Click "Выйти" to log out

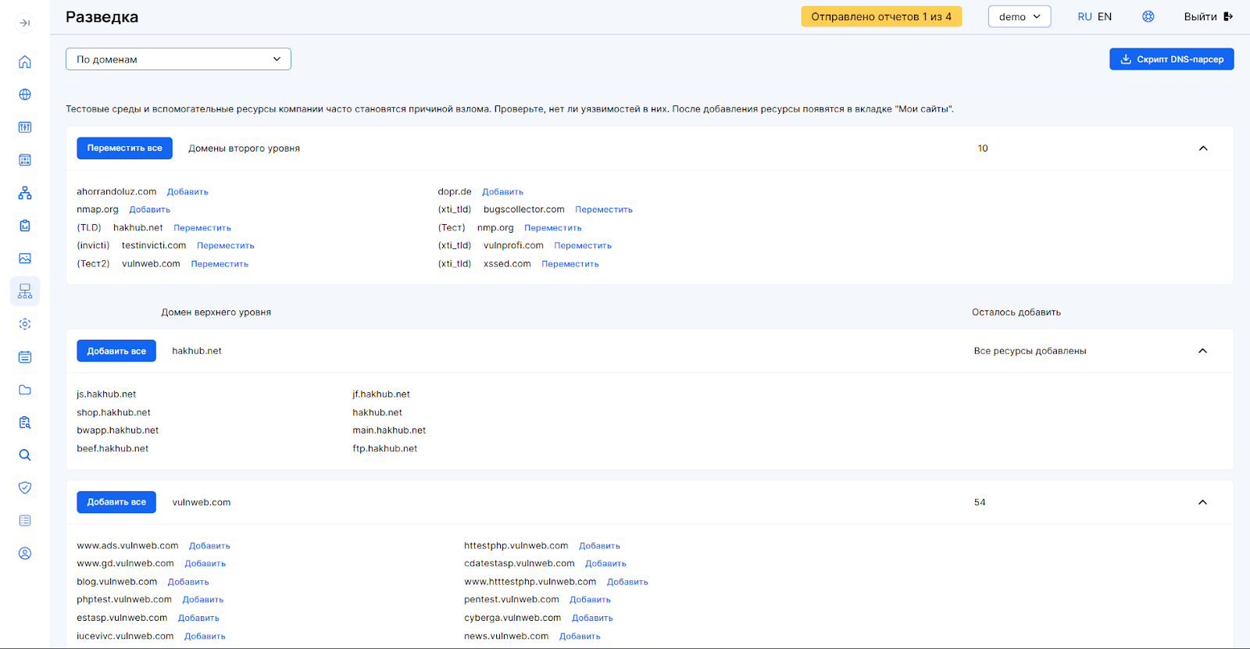[x=1207, y=16]
